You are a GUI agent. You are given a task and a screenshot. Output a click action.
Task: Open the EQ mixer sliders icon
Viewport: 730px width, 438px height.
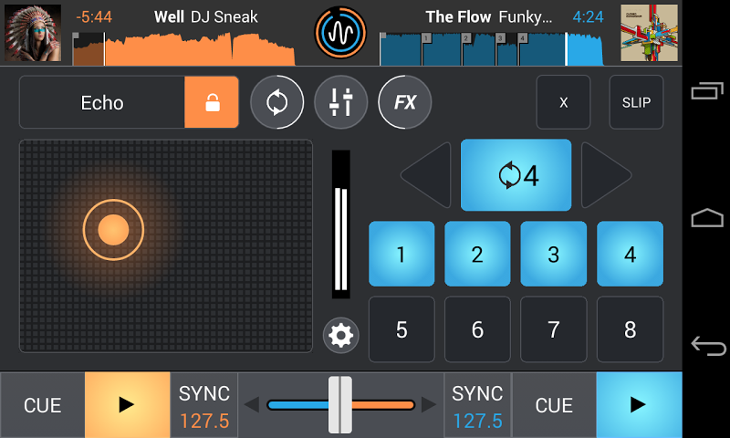pyautogui.click(x=340, y=102)
